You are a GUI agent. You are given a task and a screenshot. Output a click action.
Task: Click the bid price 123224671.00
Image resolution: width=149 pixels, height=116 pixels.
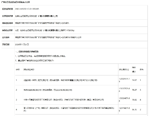tap(124, 100)
